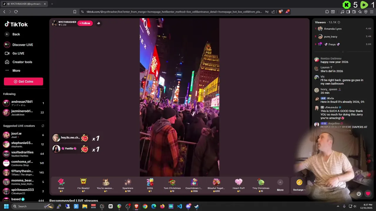Open the Brave playlist music note icon
This screenshot has width=376, height=211.
click(x=342, y=12)
